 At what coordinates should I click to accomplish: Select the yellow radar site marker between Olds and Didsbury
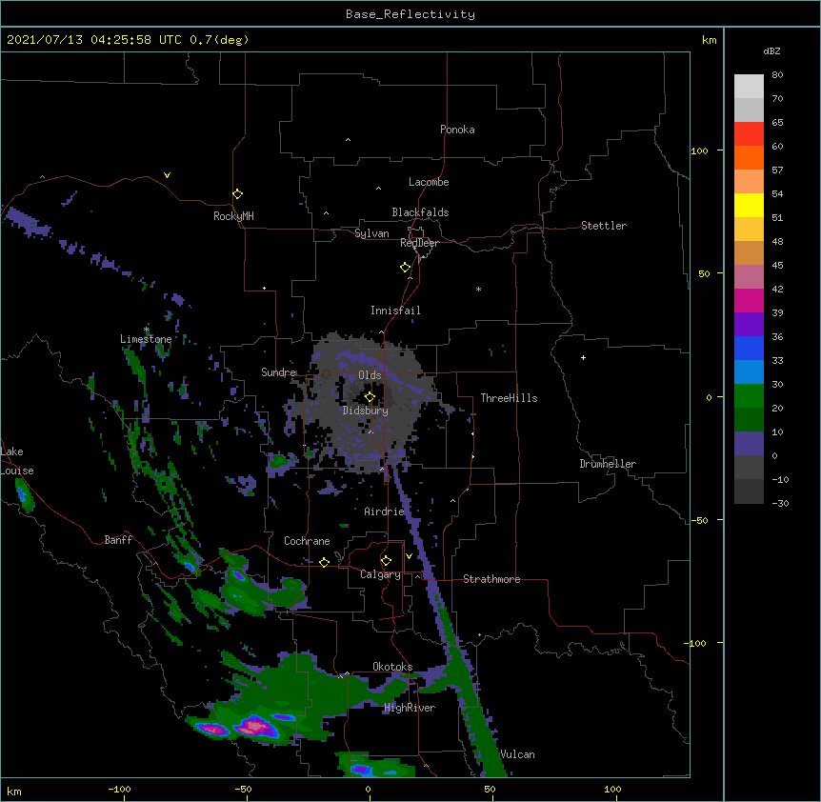tap(370, 397)
